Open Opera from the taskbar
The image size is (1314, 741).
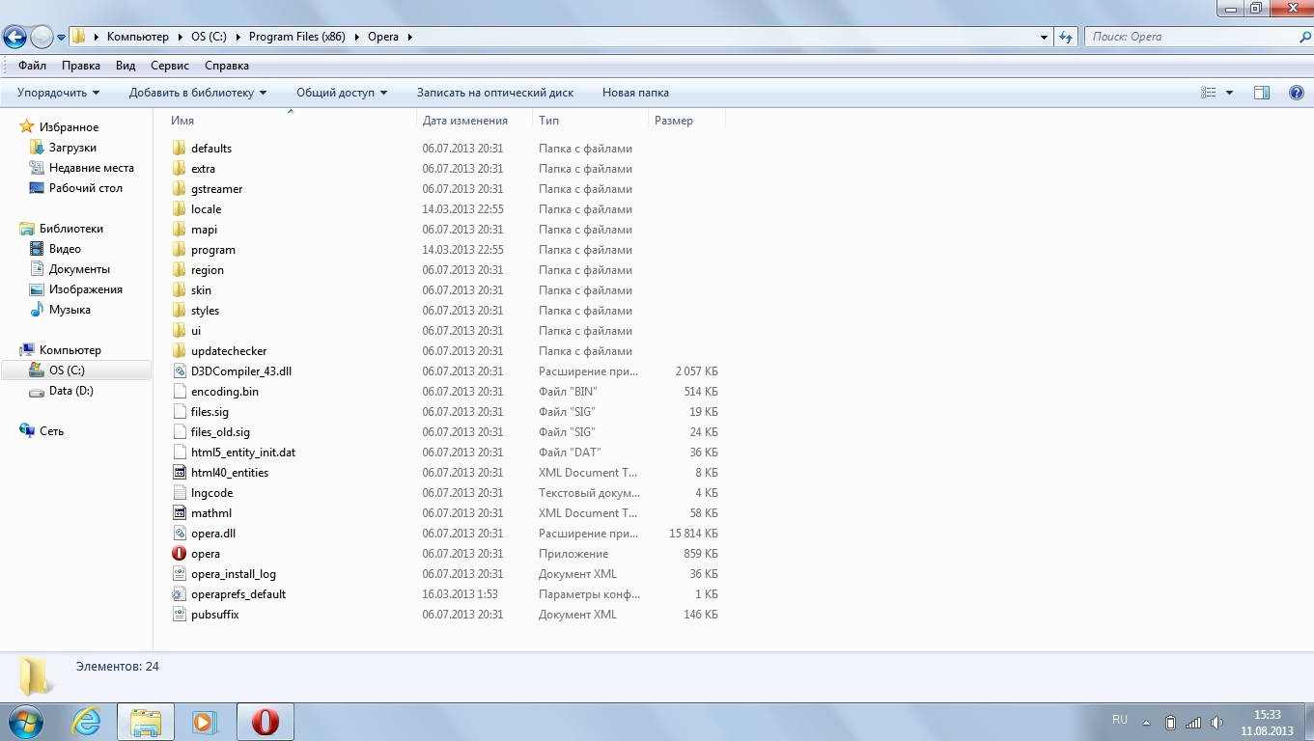coord(265,722)
